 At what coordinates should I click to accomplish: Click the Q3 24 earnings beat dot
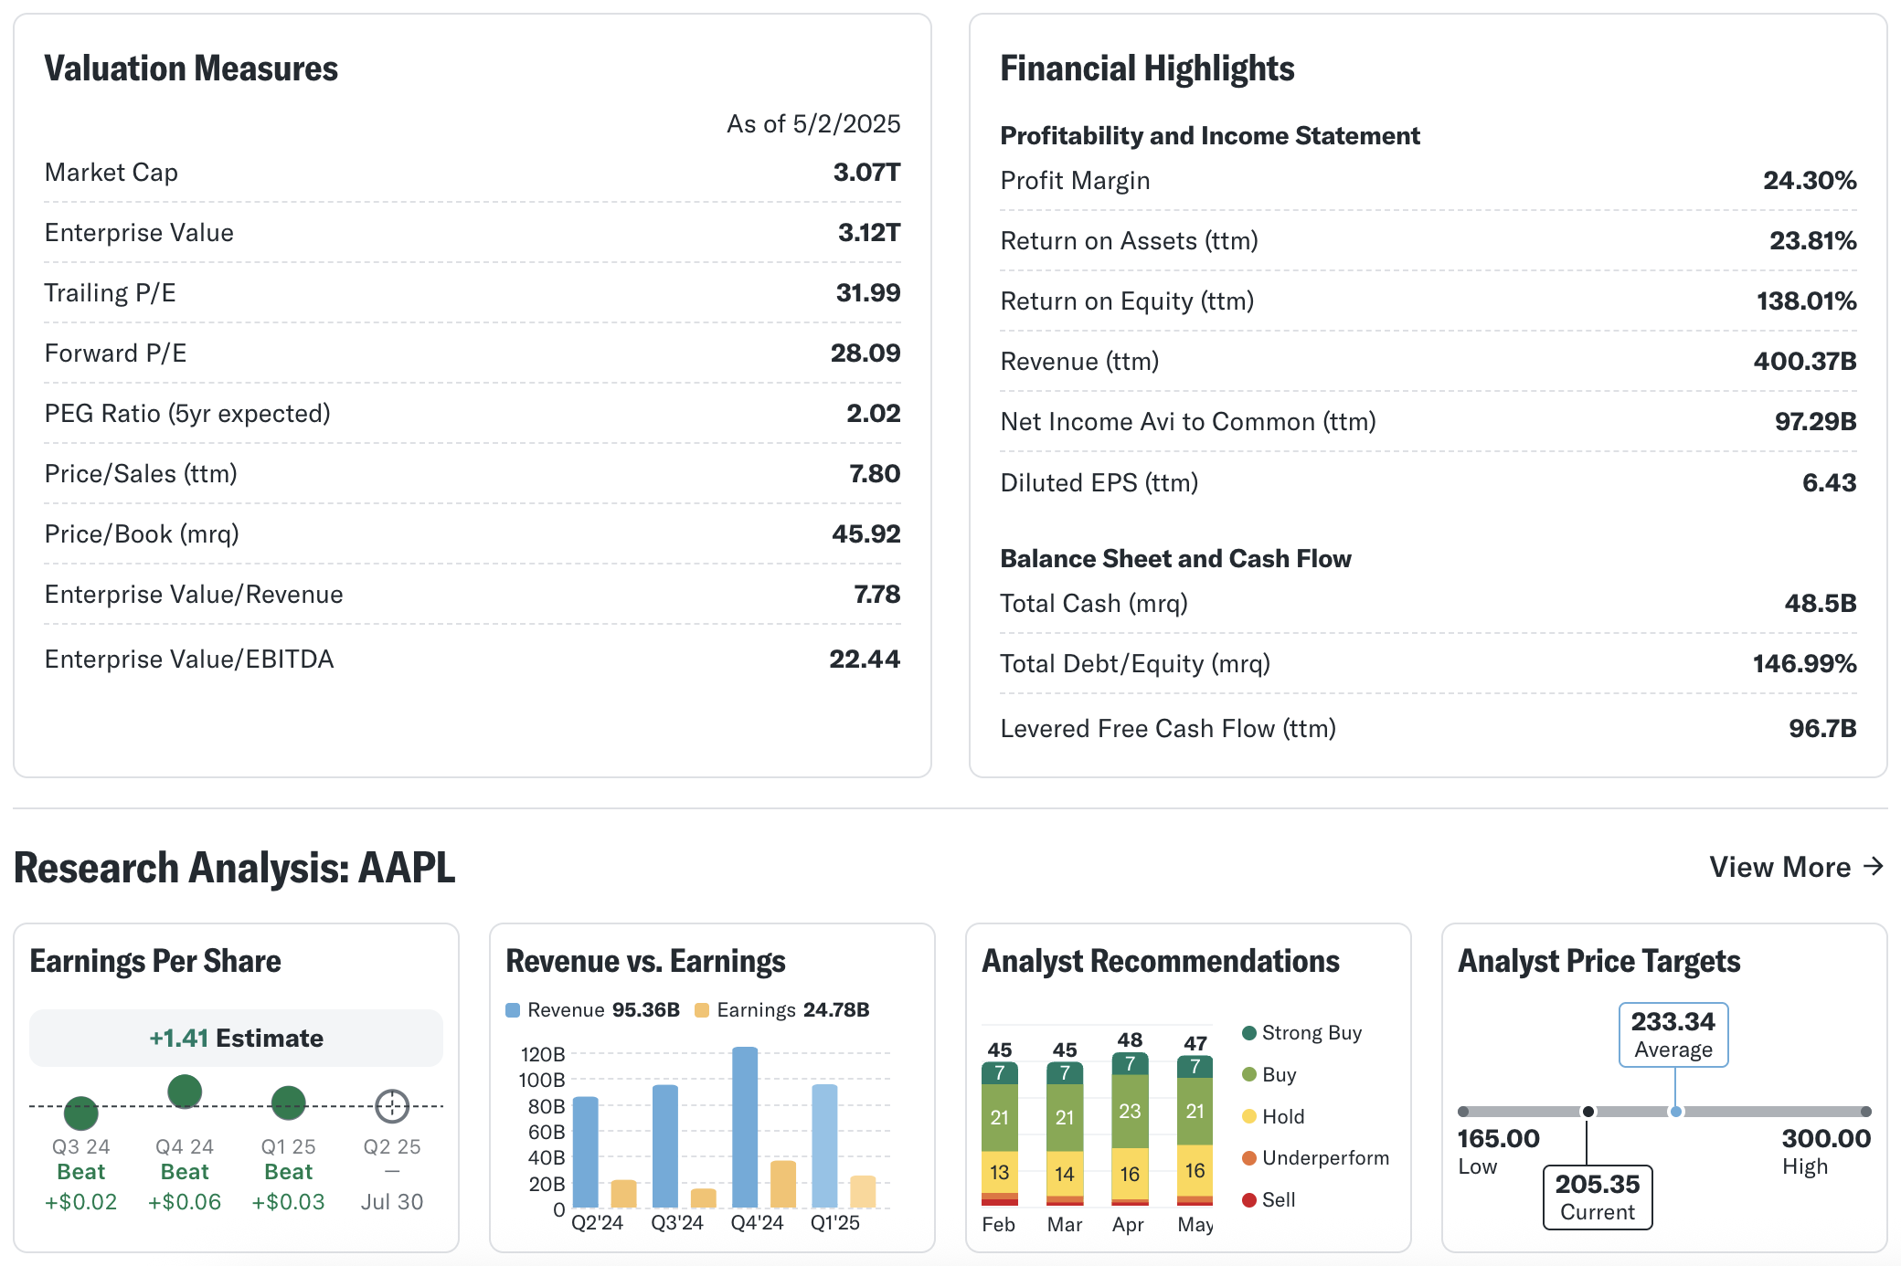click(80, 1113)
